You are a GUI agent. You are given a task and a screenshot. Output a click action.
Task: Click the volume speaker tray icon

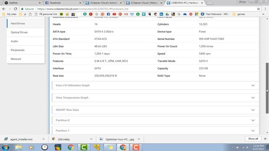[247, 147]
